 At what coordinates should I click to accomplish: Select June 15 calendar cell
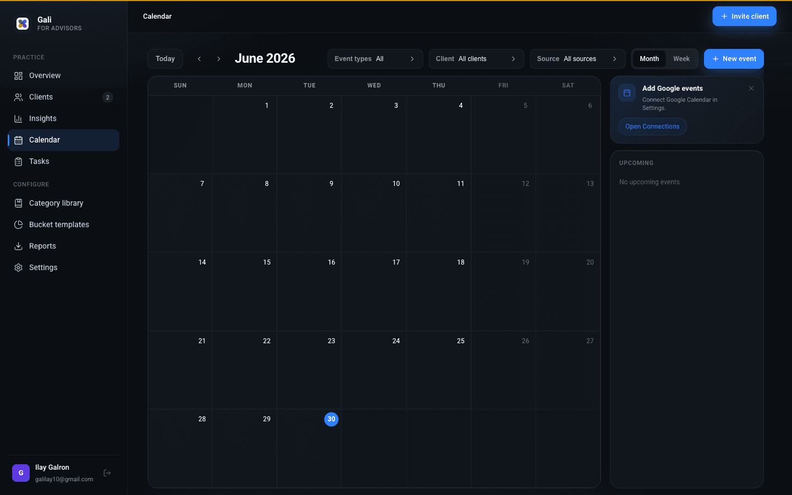(245, 291)
